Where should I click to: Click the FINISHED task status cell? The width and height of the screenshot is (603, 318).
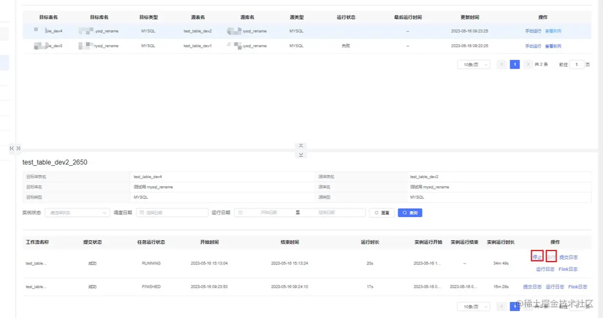coord(151,287)
